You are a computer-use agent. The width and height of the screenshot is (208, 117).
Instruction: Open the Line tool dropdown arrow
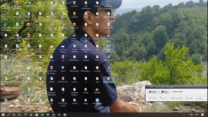169,98
